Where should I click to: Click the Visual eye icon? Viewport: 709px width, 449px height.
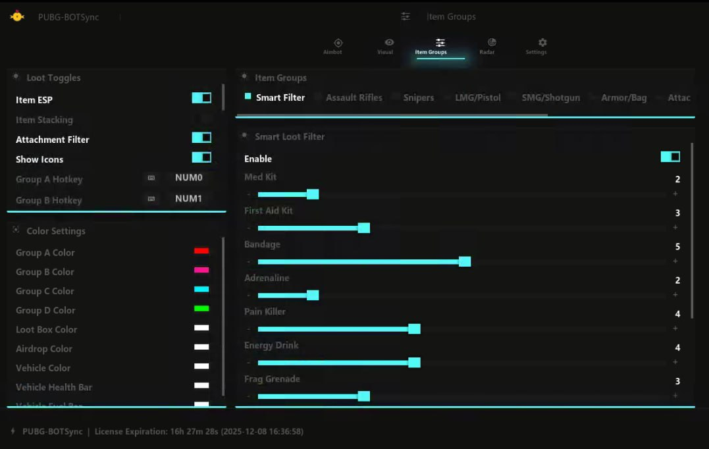[389, 43]
